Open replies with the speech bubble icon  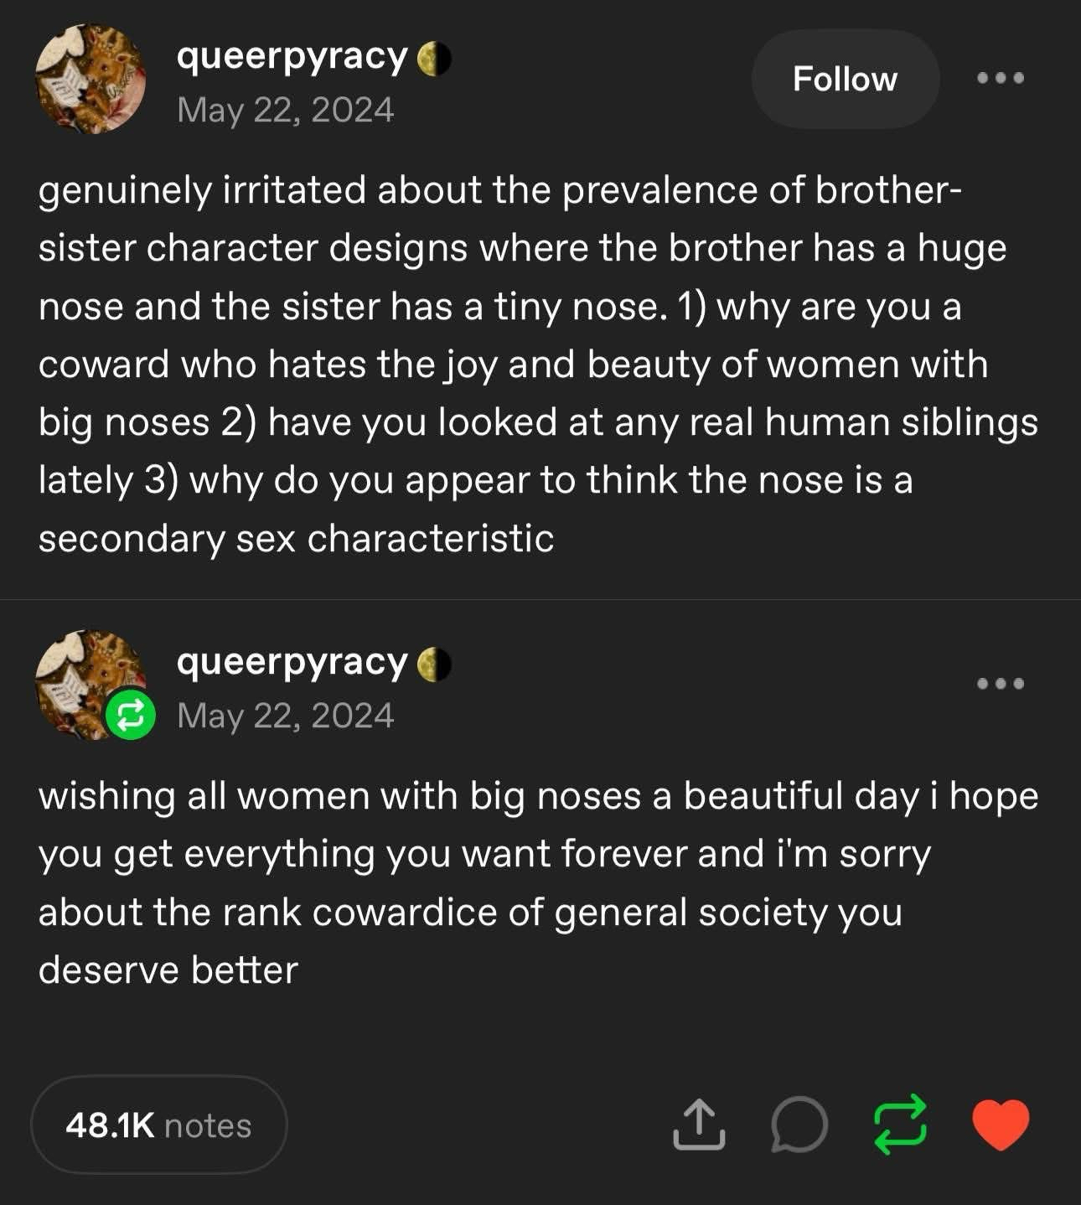coord(799,1125)
